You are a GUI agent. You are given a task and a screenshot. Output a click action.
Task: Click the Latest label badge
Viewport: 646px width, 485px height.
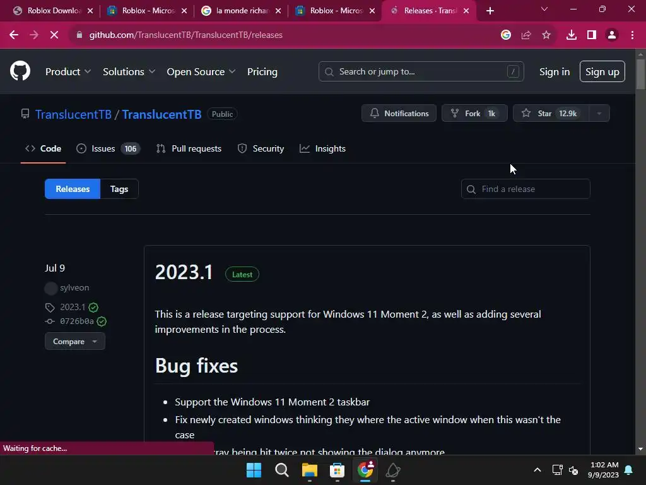point(242,274)
